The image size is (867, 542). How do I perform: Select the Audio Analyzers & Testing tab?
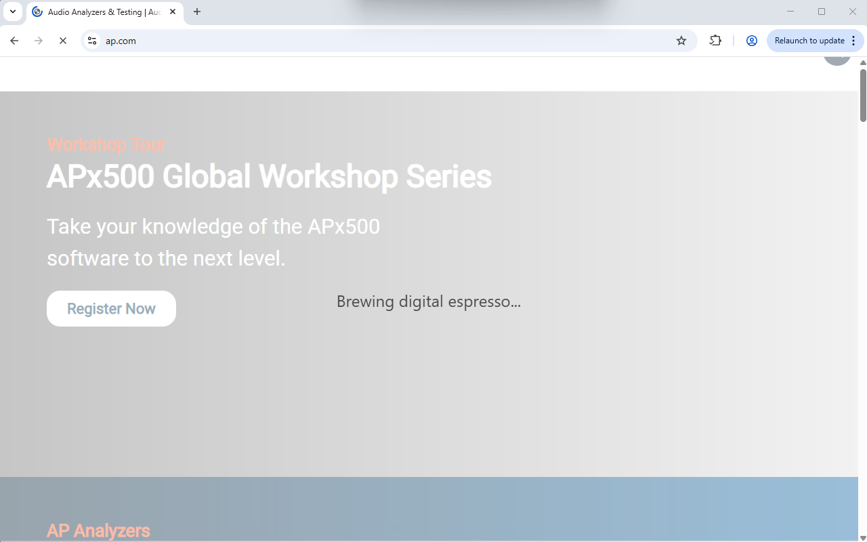click(x=104, y=12)
